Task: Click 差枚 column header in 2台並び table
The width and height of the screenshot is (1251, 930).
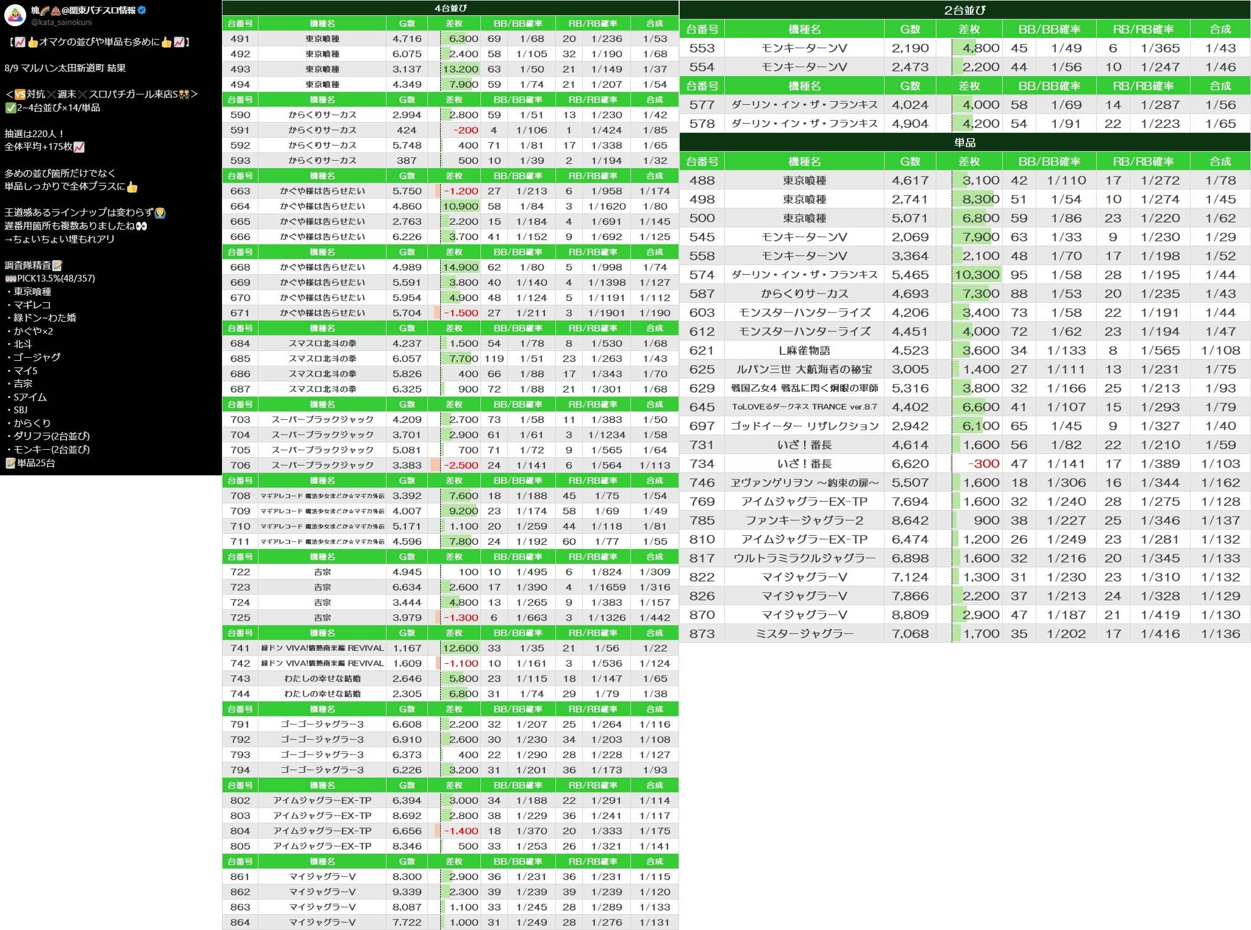Action: tap(969, 29)
